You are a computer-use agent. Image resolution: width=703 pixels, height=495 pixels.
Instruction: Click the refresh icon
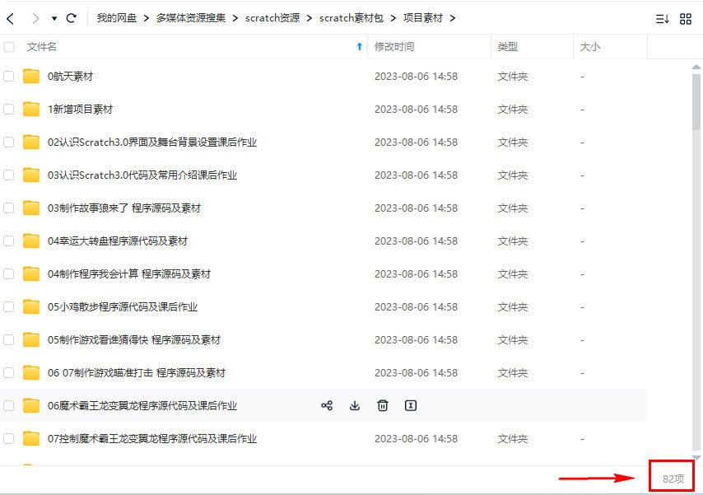tap(72, 18)
